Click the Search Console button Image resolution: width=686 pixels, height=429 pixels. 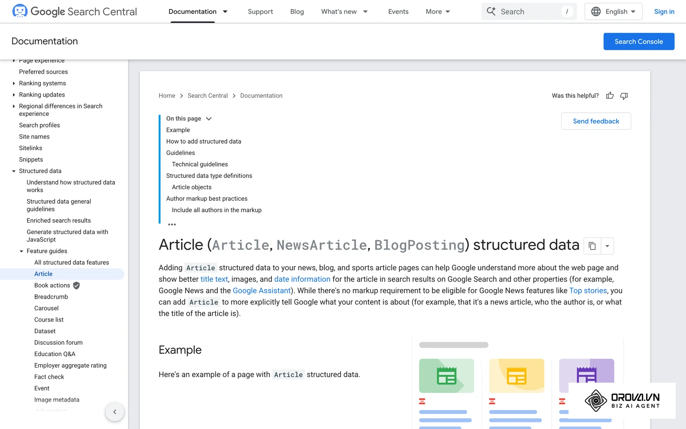[639, 42]
